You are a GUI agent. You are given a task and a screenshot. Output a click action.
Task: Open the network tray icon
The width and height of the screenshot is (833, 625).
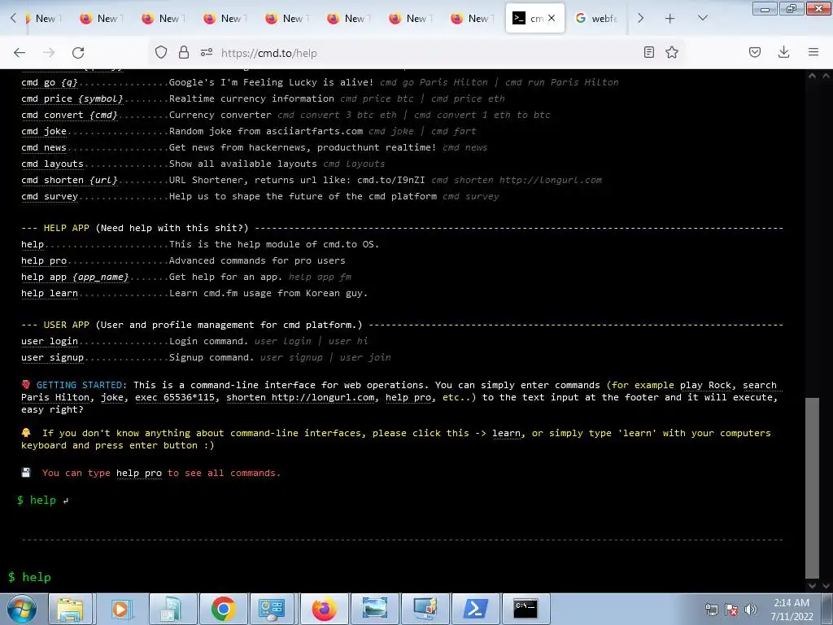pos(711,610)
